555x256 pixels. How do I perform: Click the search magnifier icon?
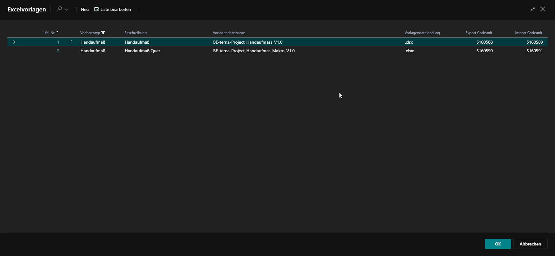pyautogui.click(x=59, y=9)
